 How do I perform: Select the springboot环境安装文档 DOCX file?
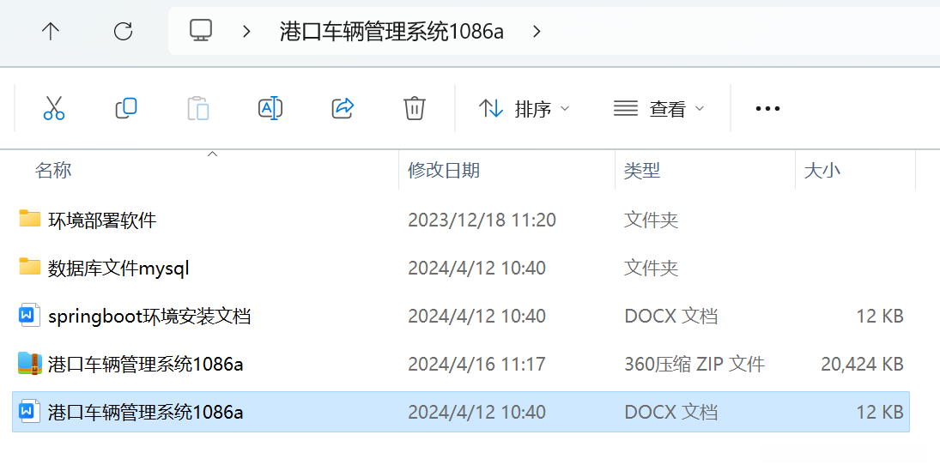click(149, 317)
